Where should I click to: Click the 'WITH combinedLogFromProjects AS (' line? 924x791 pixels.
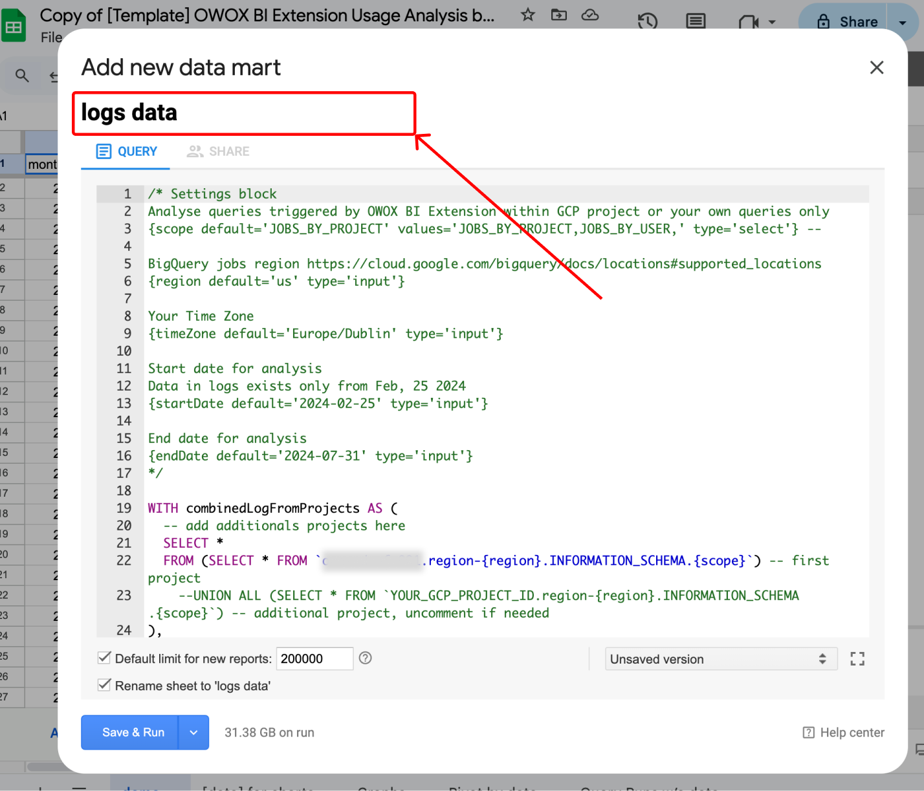273,508
